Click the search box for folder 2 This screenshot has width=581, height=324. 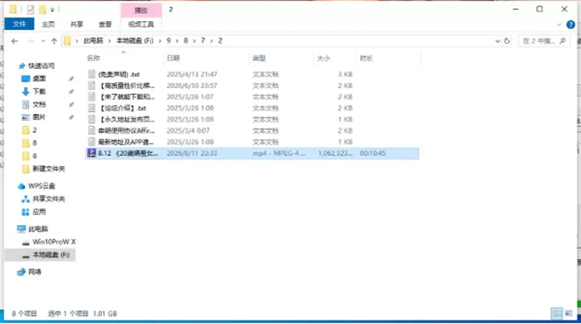click(x=543, y=41)
